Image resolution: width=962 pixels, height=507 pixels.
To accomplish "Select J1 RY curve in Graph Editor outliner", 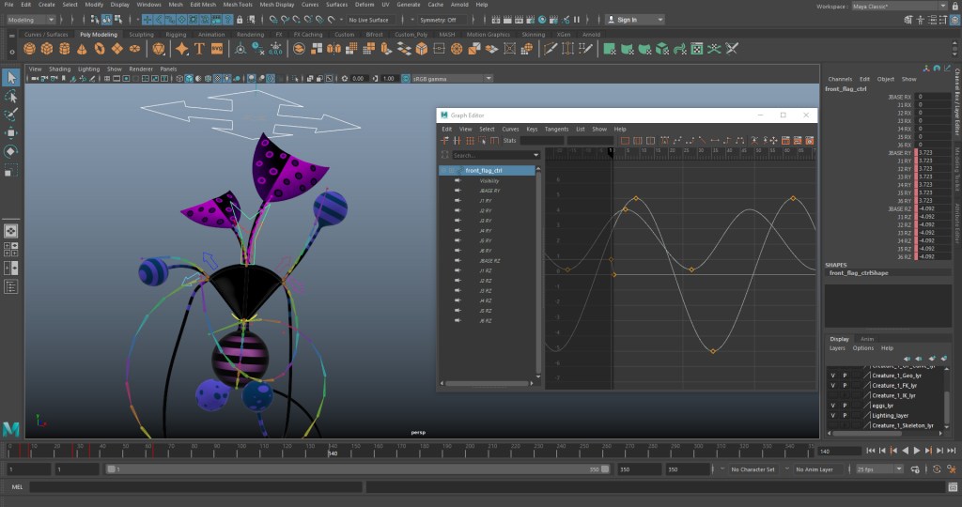I will 485,200.
